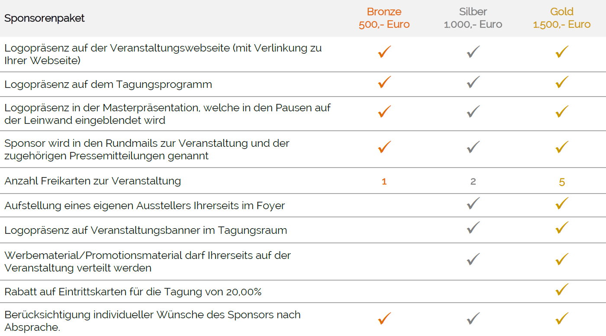Click the Gold checkmark for Rabatt auf Eintrittskarten

[562, 290]
